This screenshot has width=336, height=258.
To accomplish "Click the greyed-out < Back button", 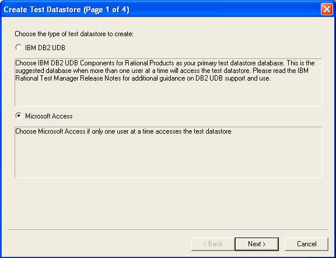I will coord(213,244).
